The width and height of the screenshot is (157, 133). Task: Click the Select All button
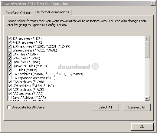[x=105, y=107]
